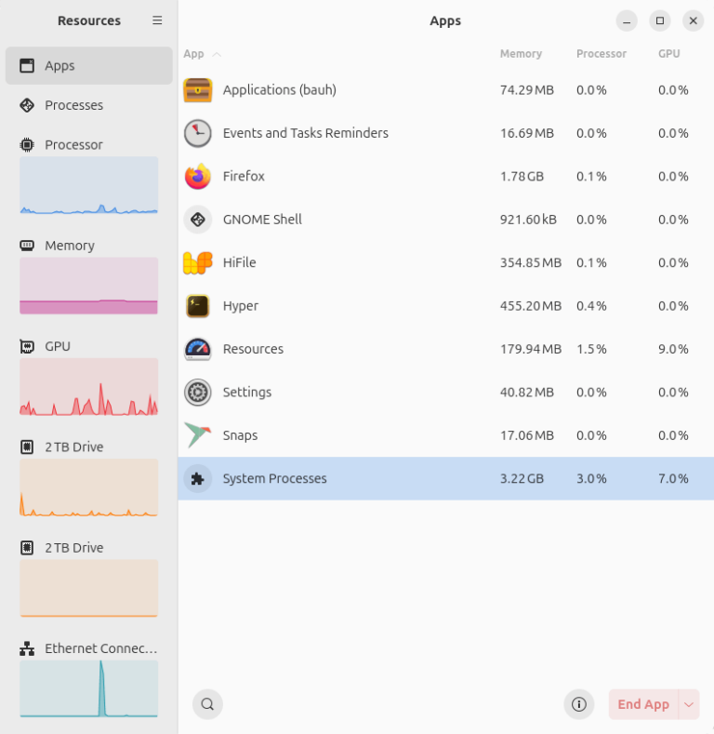Select the Ethernet Connection graph

point(88,688)
